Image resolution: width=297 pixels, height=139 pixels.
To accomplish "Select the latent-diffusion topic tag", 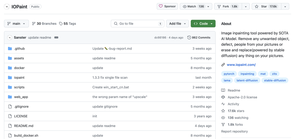I will click(247, 80).
